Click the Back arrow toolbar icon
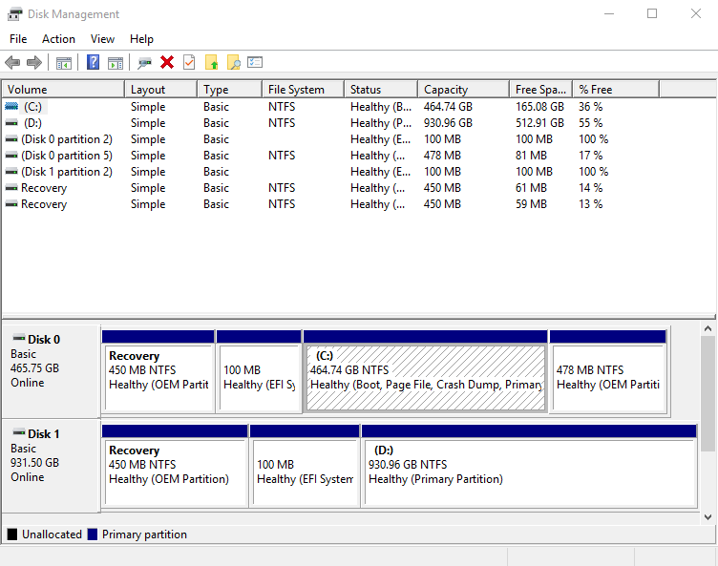 [x=12, y=62]
